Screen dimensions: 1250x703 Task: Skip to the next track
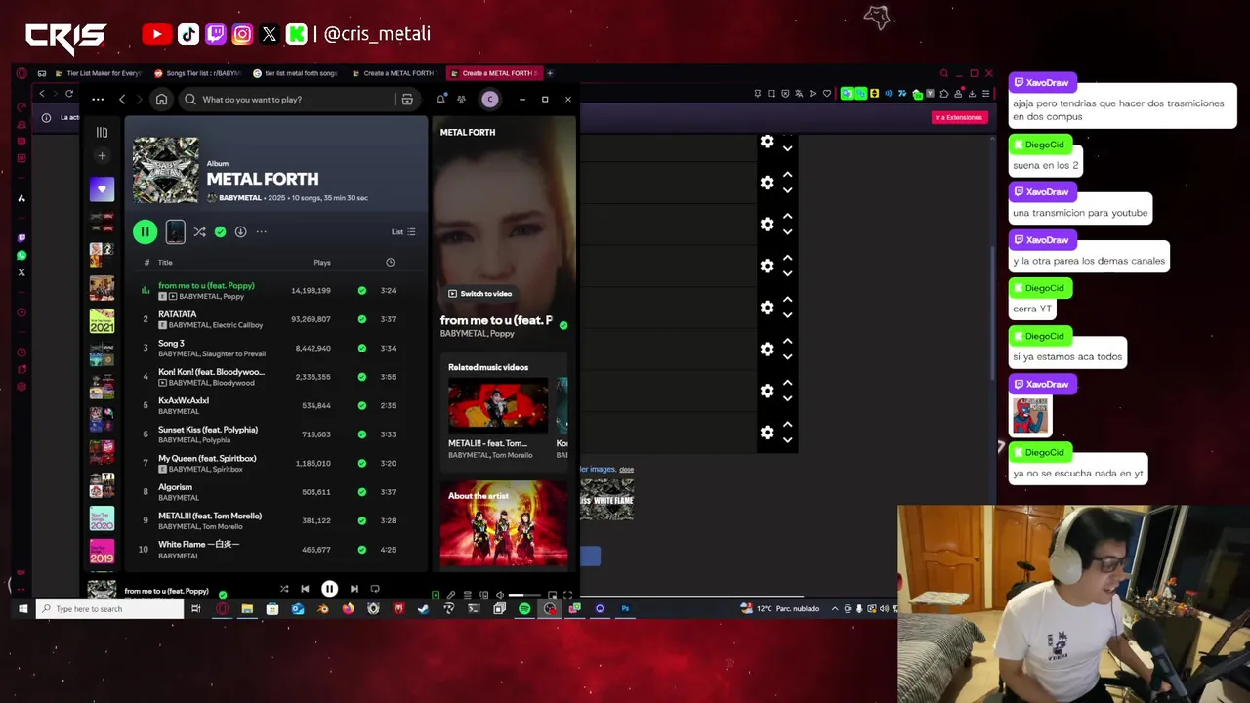click(x=354, y=589)
